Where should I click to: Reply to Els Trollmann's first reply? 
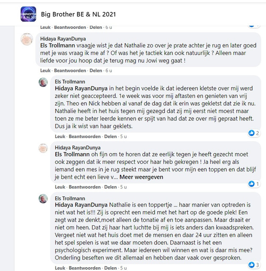click(85, 136)
